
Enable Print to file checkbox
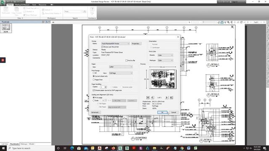click(x=127, y=60)
